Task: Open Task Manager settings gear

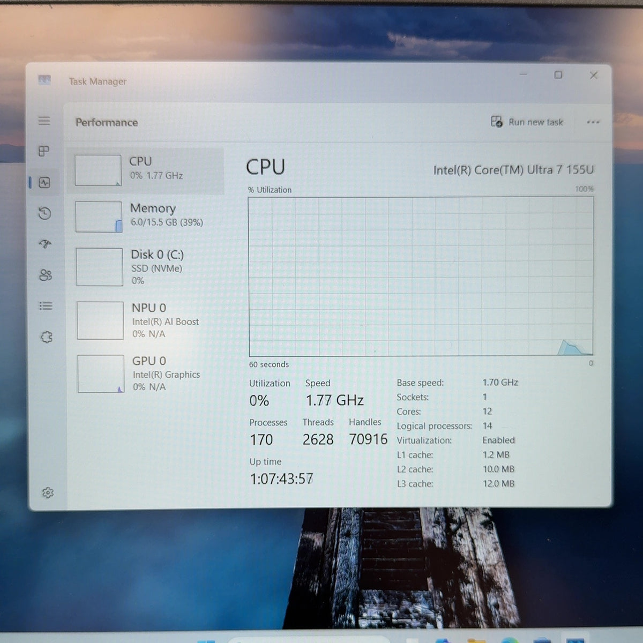Action: [x=48, y=492]
